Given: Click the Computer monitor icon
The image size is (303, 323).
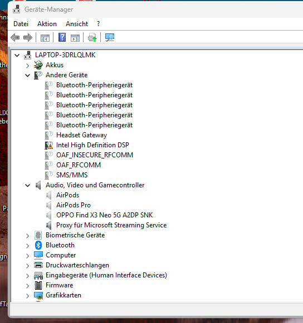Looking at the screenshot, I should tap(38, 255).
